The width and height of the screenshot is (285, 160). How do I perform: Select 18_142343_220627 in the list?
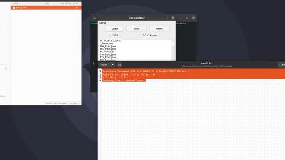click(110, 40)
